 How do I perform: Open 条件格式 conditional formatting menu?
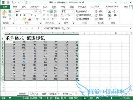[82, 11]
